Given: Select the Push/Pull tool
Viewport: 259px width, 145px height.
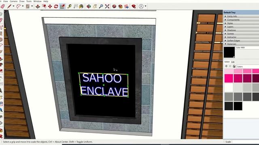Looking at the screenshot, I should [x=38, y=6].
